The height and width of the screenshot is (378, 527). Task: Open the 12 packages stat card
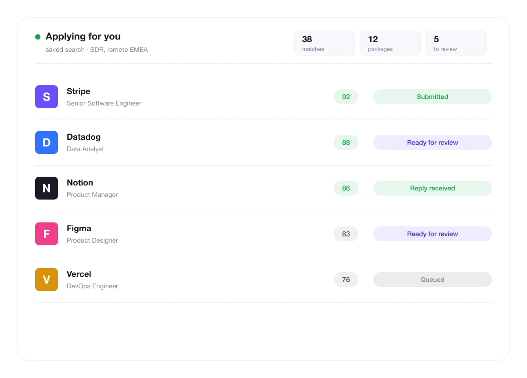[x=390, y=43]
